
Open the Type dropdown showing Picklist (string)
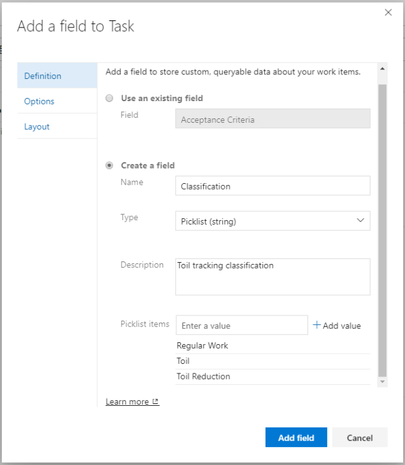[x=273, y=221]
